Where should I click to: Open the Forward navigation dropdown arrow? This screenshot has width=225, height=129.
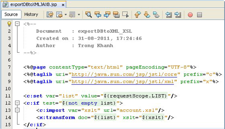(79, 15)
